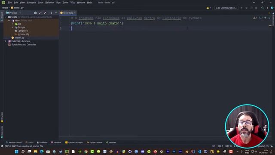
Task: Click cursor position 3:1 in status bar
Action: pyautogui.click(x=214, y=146)
